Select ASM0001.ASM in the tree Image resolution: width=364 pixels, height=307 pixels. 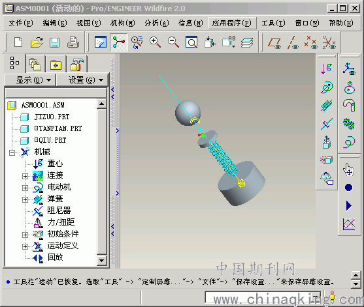42,105
